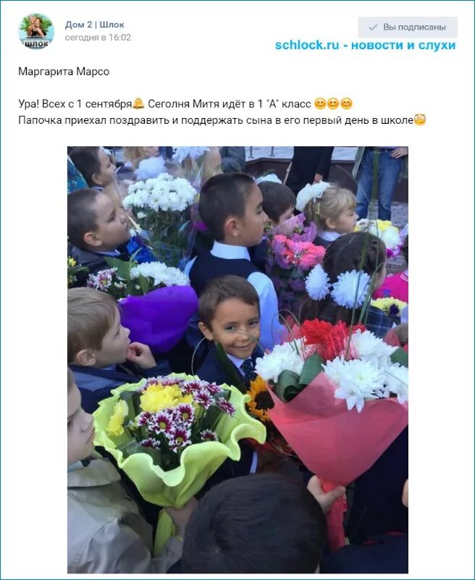Click the purple bouquet wrapping in photo
This screenshot has width=475, height=580.
tap(159, 316)
